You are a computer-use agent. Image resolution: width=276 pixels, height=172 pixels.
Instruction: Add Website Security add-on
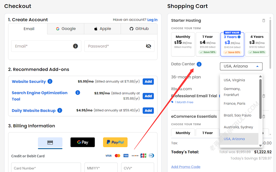pyautogui.click(x=148, y=81)
